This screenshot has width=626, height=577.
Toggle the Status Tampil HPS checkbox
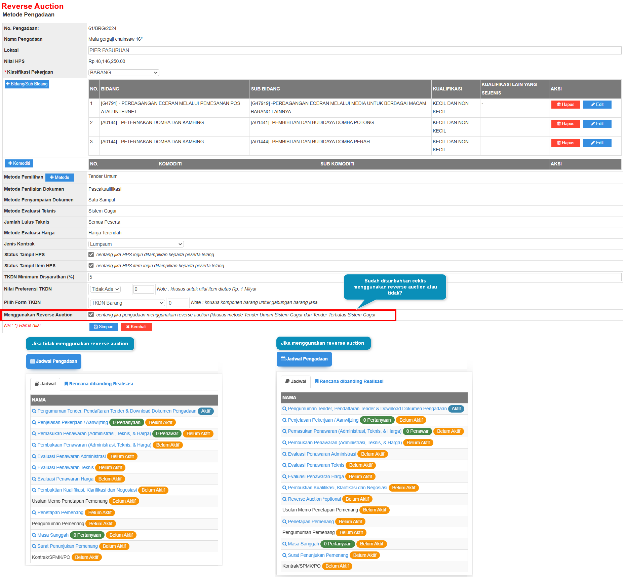(91, 255)
